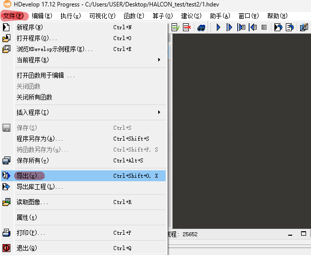
Task: Click the toolbar icon right of reset procedure
Action: click(x=304, y=27)
